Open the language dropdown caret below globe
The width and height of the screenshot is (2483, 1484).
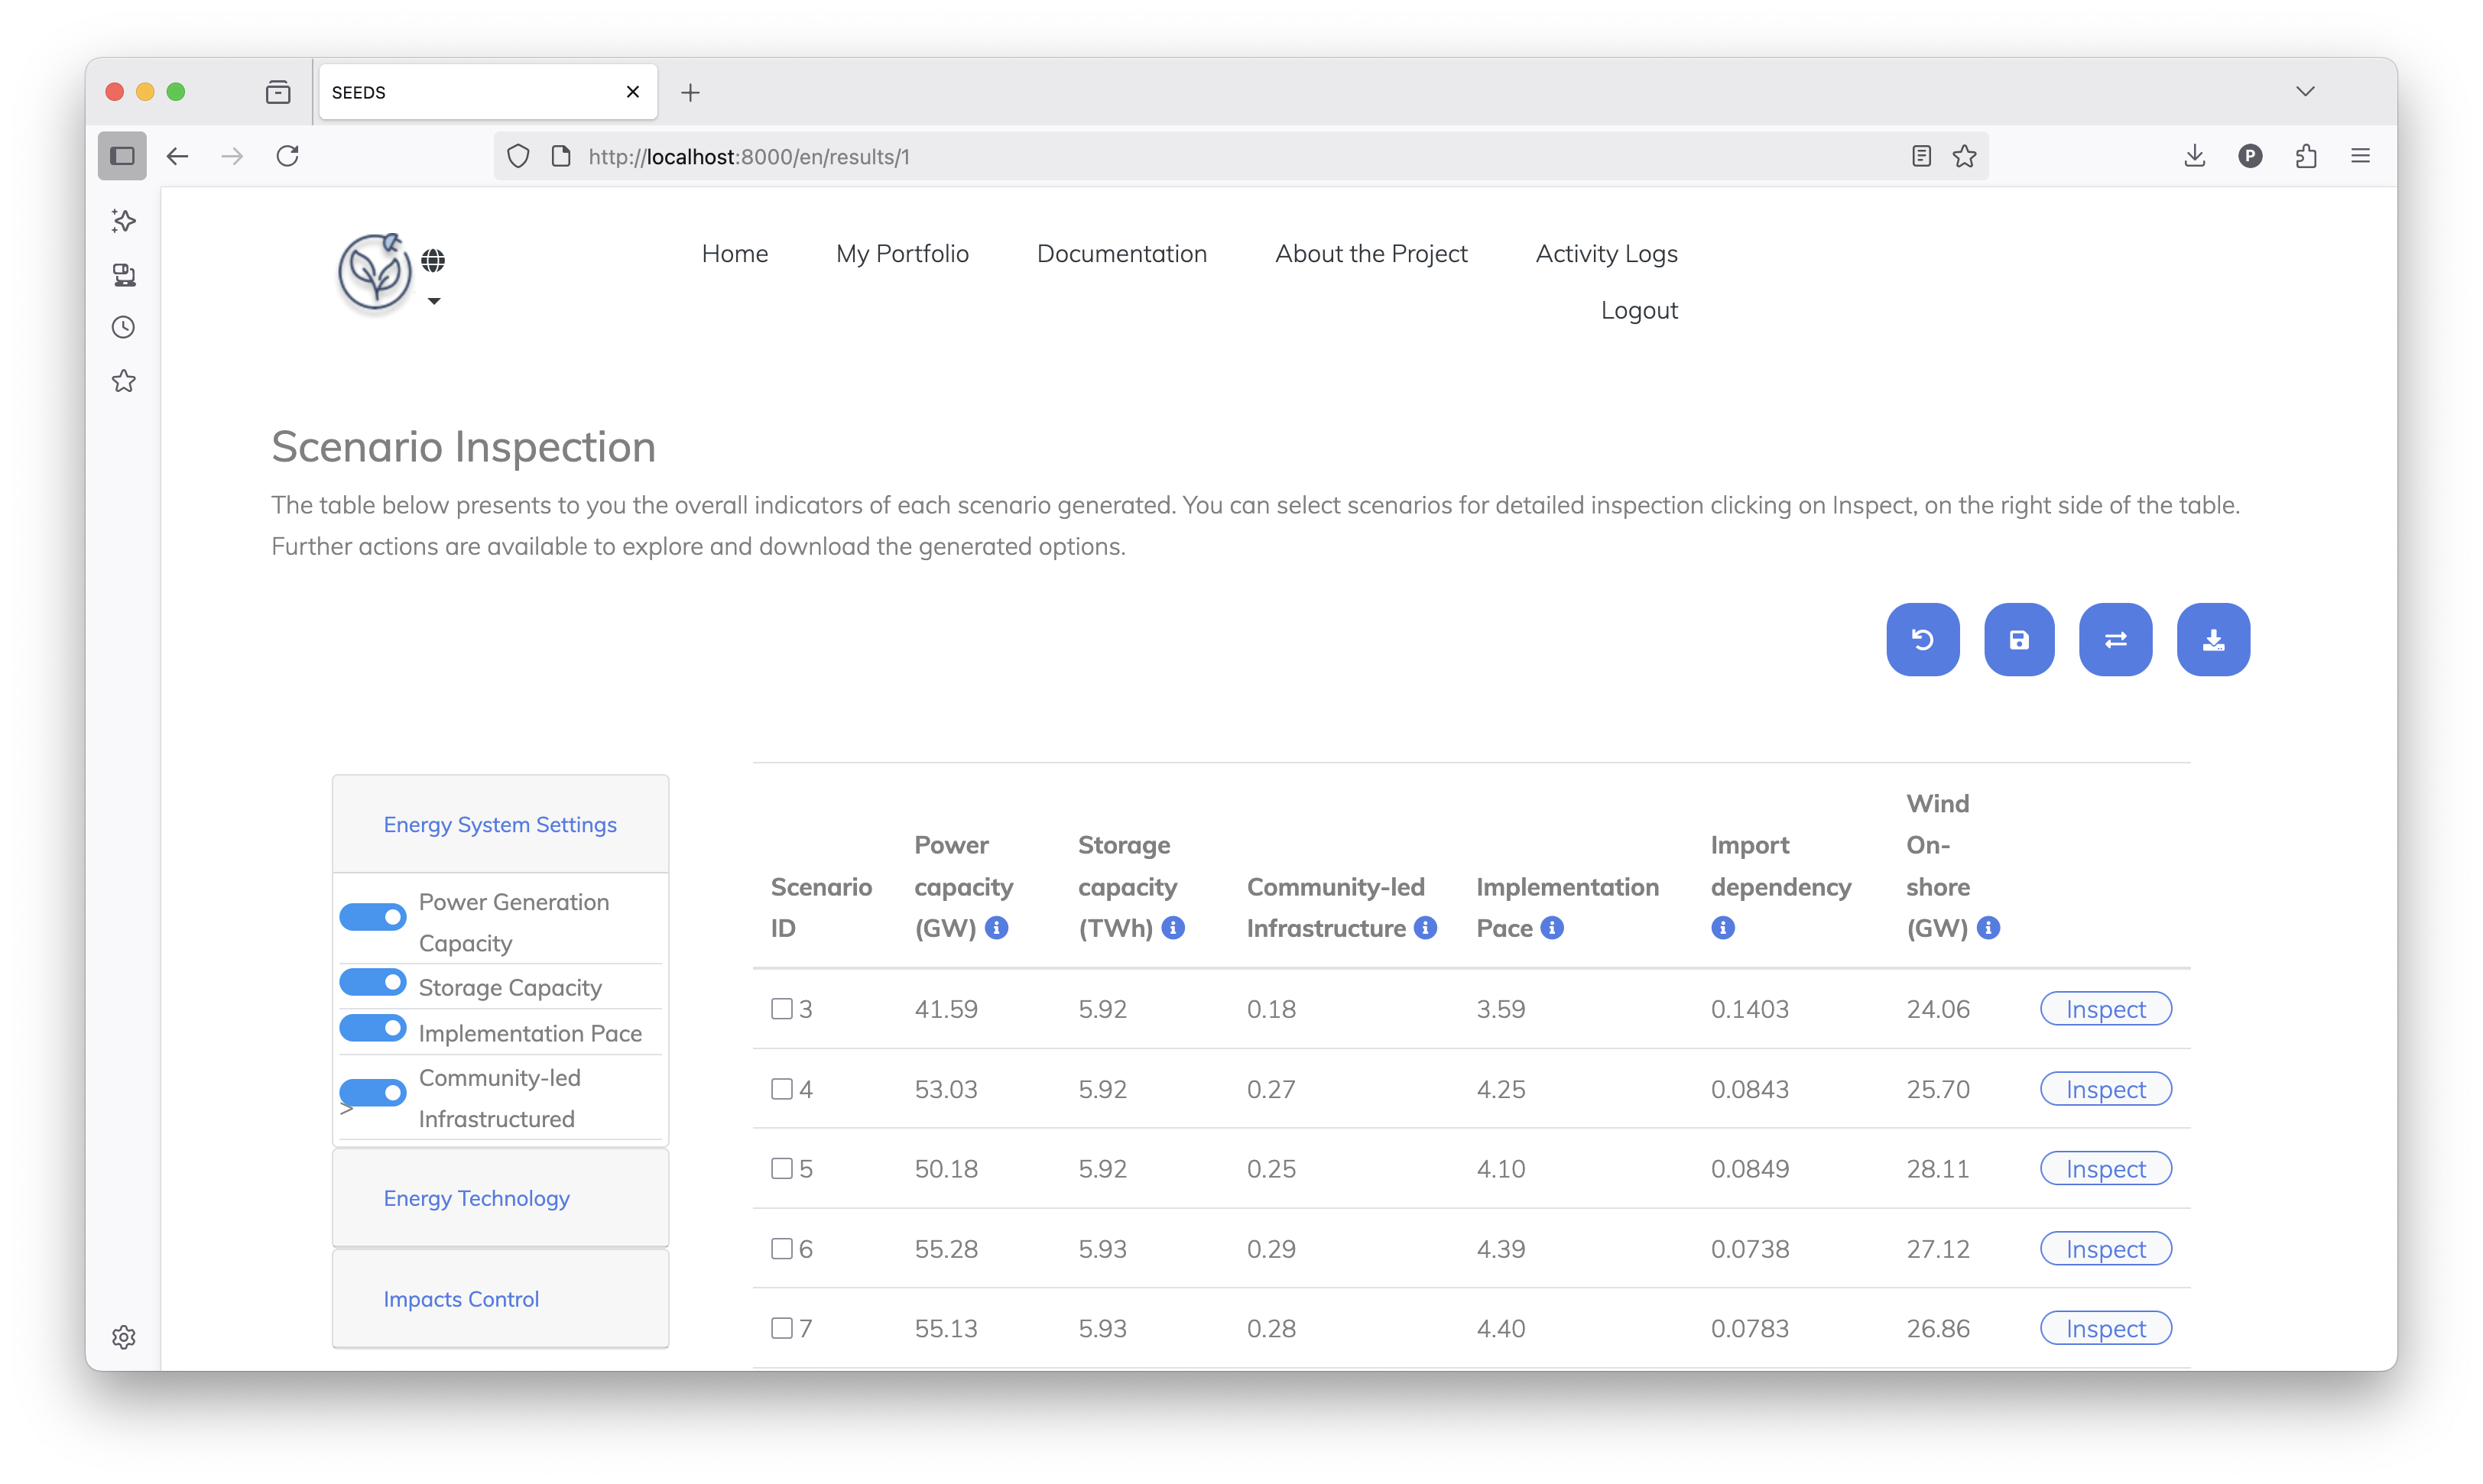(x=434, y=301)
